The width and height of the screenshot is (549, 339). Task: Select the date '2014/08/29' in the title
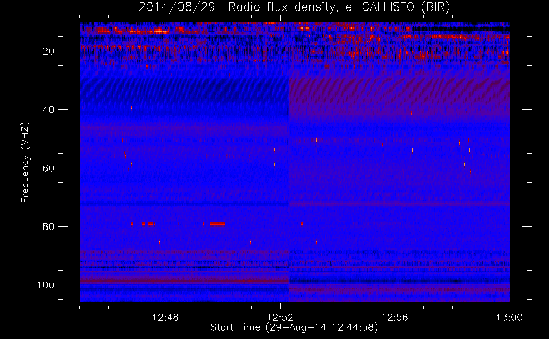click(x=177, y=7)
